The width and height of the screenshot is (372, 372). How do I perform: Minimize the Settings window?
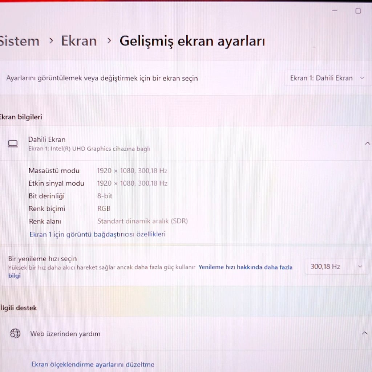335,11
